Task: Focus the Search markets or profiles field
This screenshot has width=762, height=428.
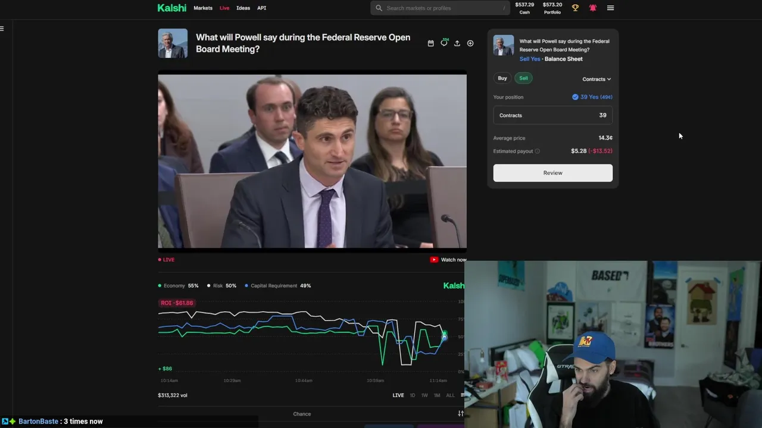Action: (440, 8)
